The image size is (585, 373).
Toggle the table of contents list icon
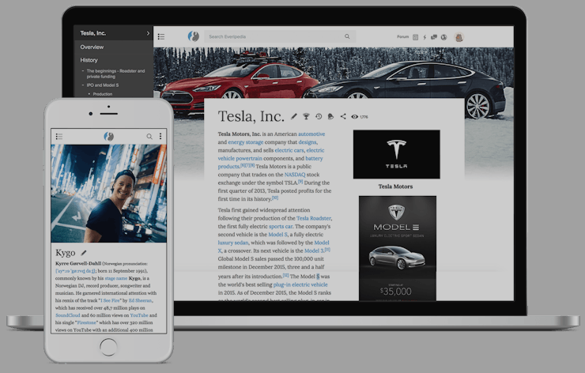tap(161, 36)
